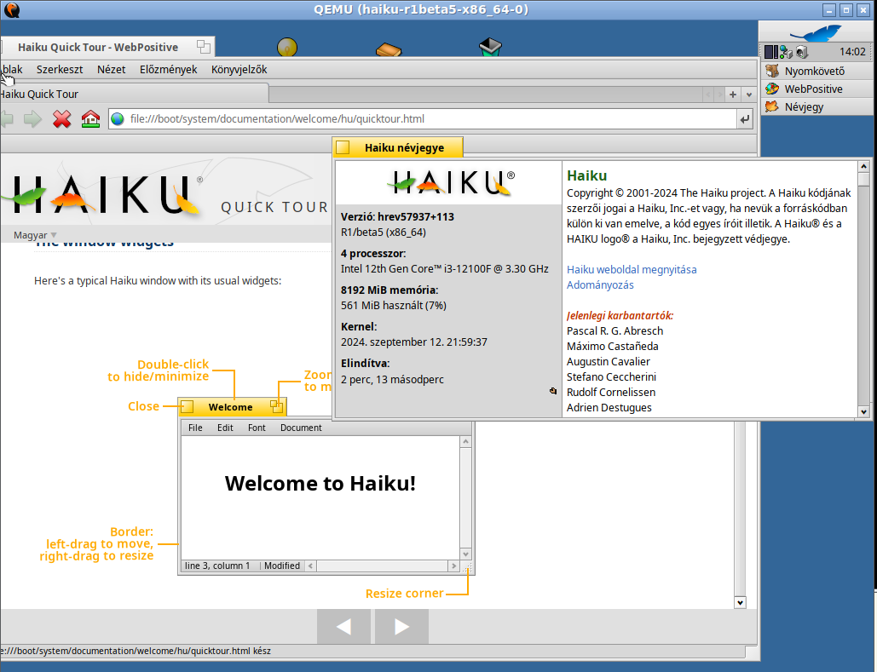Go to the next Quick Tour page arrow
877x672 pixels.
pos(401,626)
